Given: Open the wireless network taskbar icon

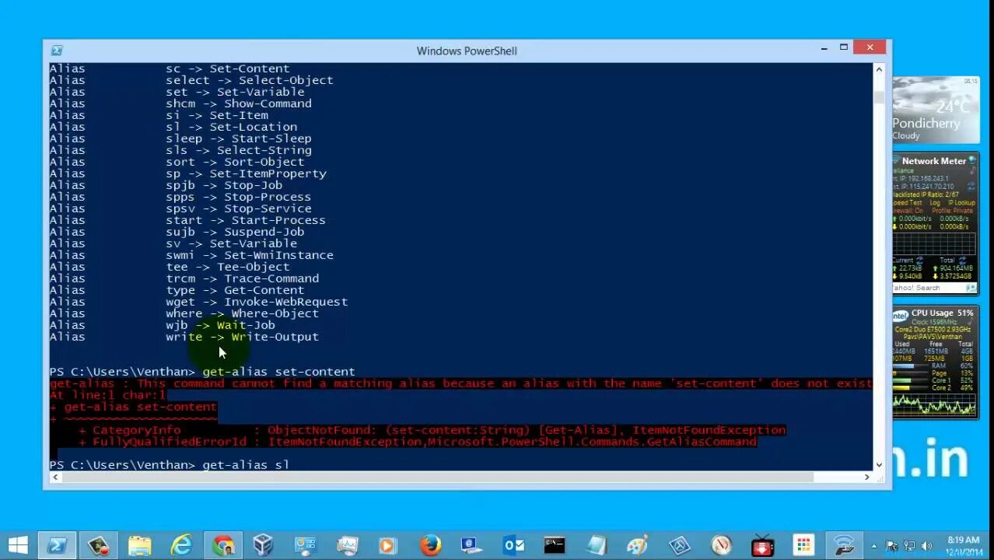Looking at the screenshot, I should (x=844, y=545).
